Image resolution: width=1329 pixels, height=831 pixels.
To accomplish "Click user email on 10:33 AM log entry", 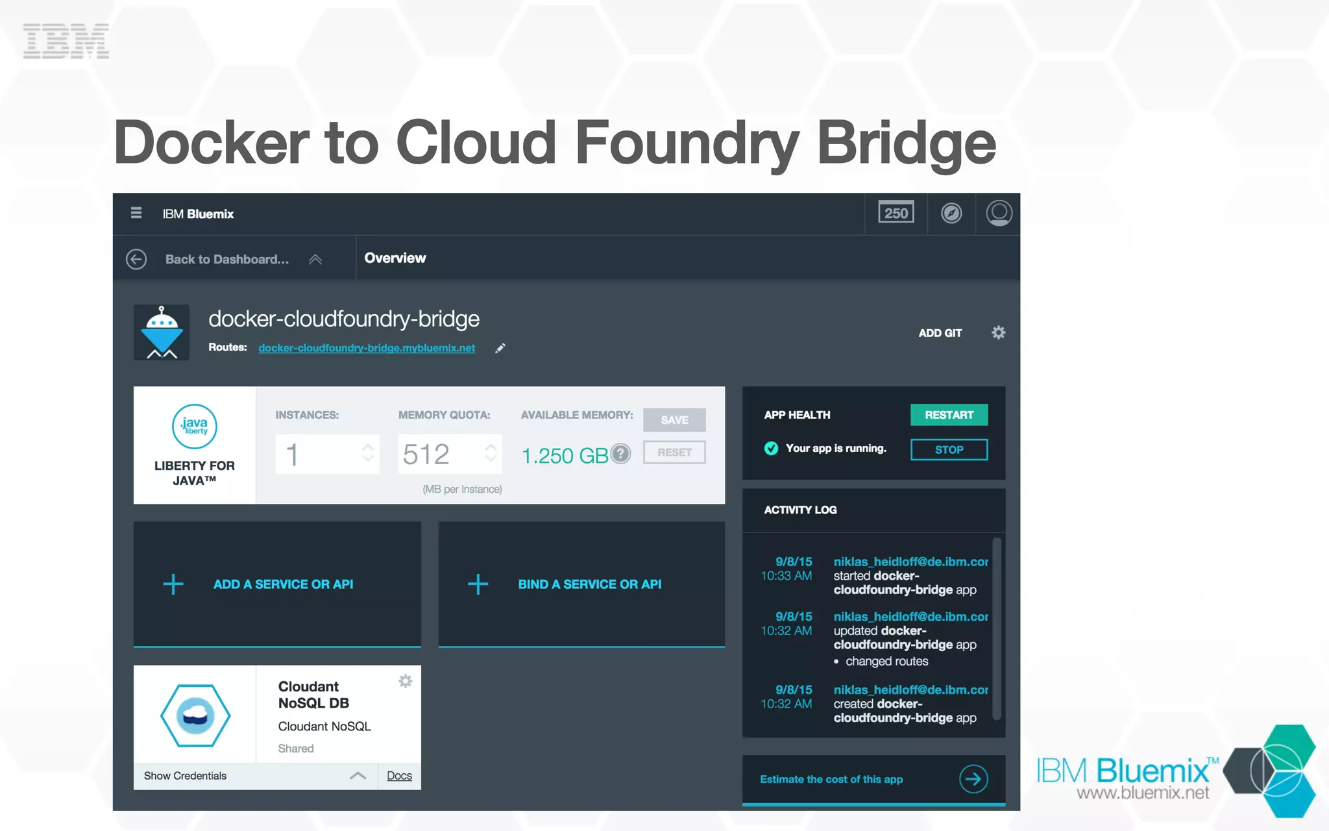I will pyautogui.click(x=910, y=562).
